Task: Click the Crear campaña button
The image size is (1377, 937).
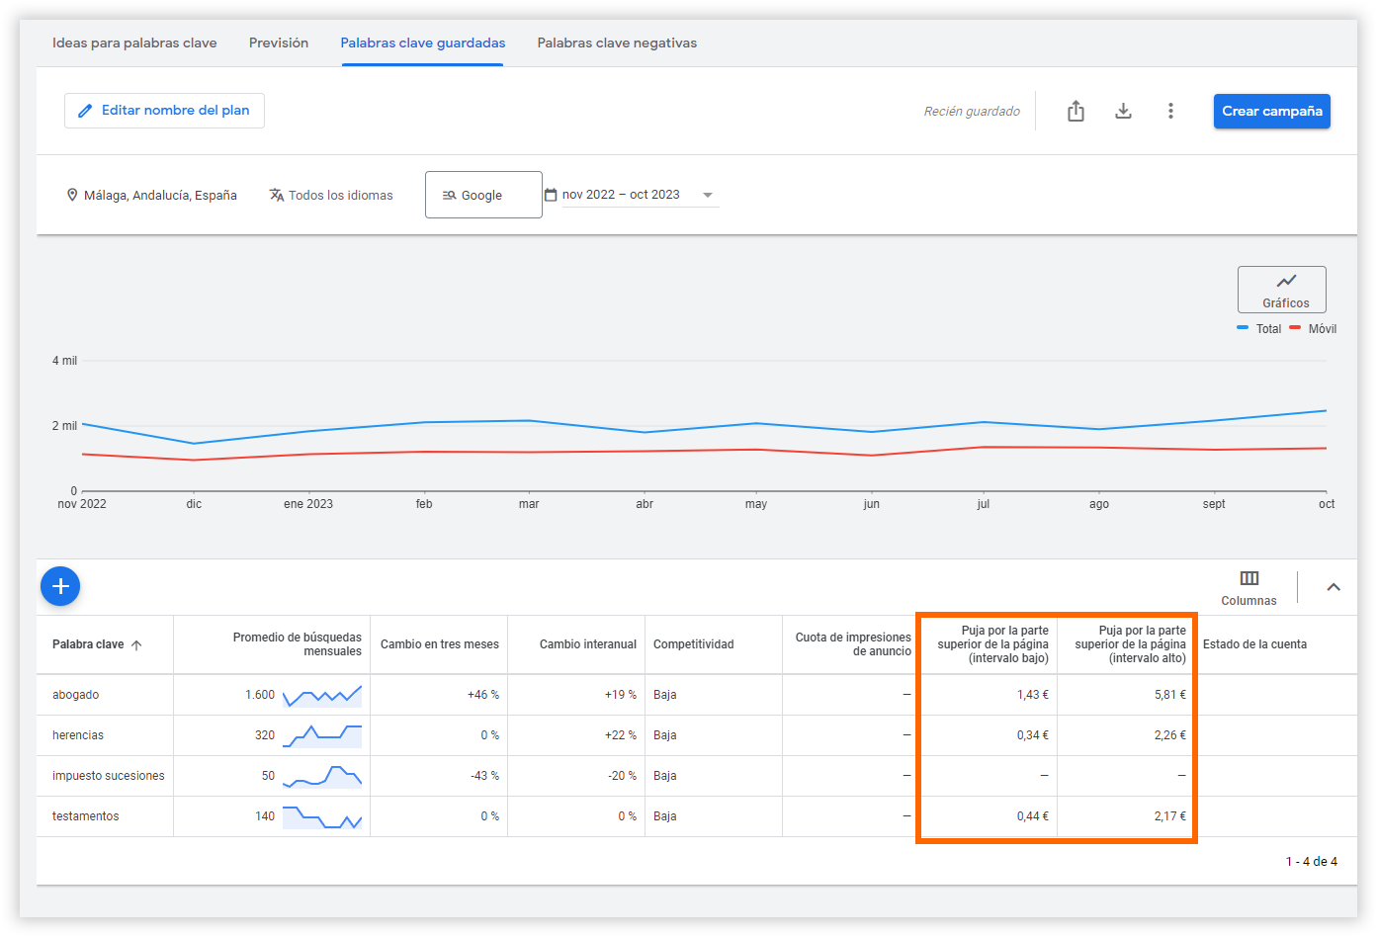Action: [x=1271, y=112]
